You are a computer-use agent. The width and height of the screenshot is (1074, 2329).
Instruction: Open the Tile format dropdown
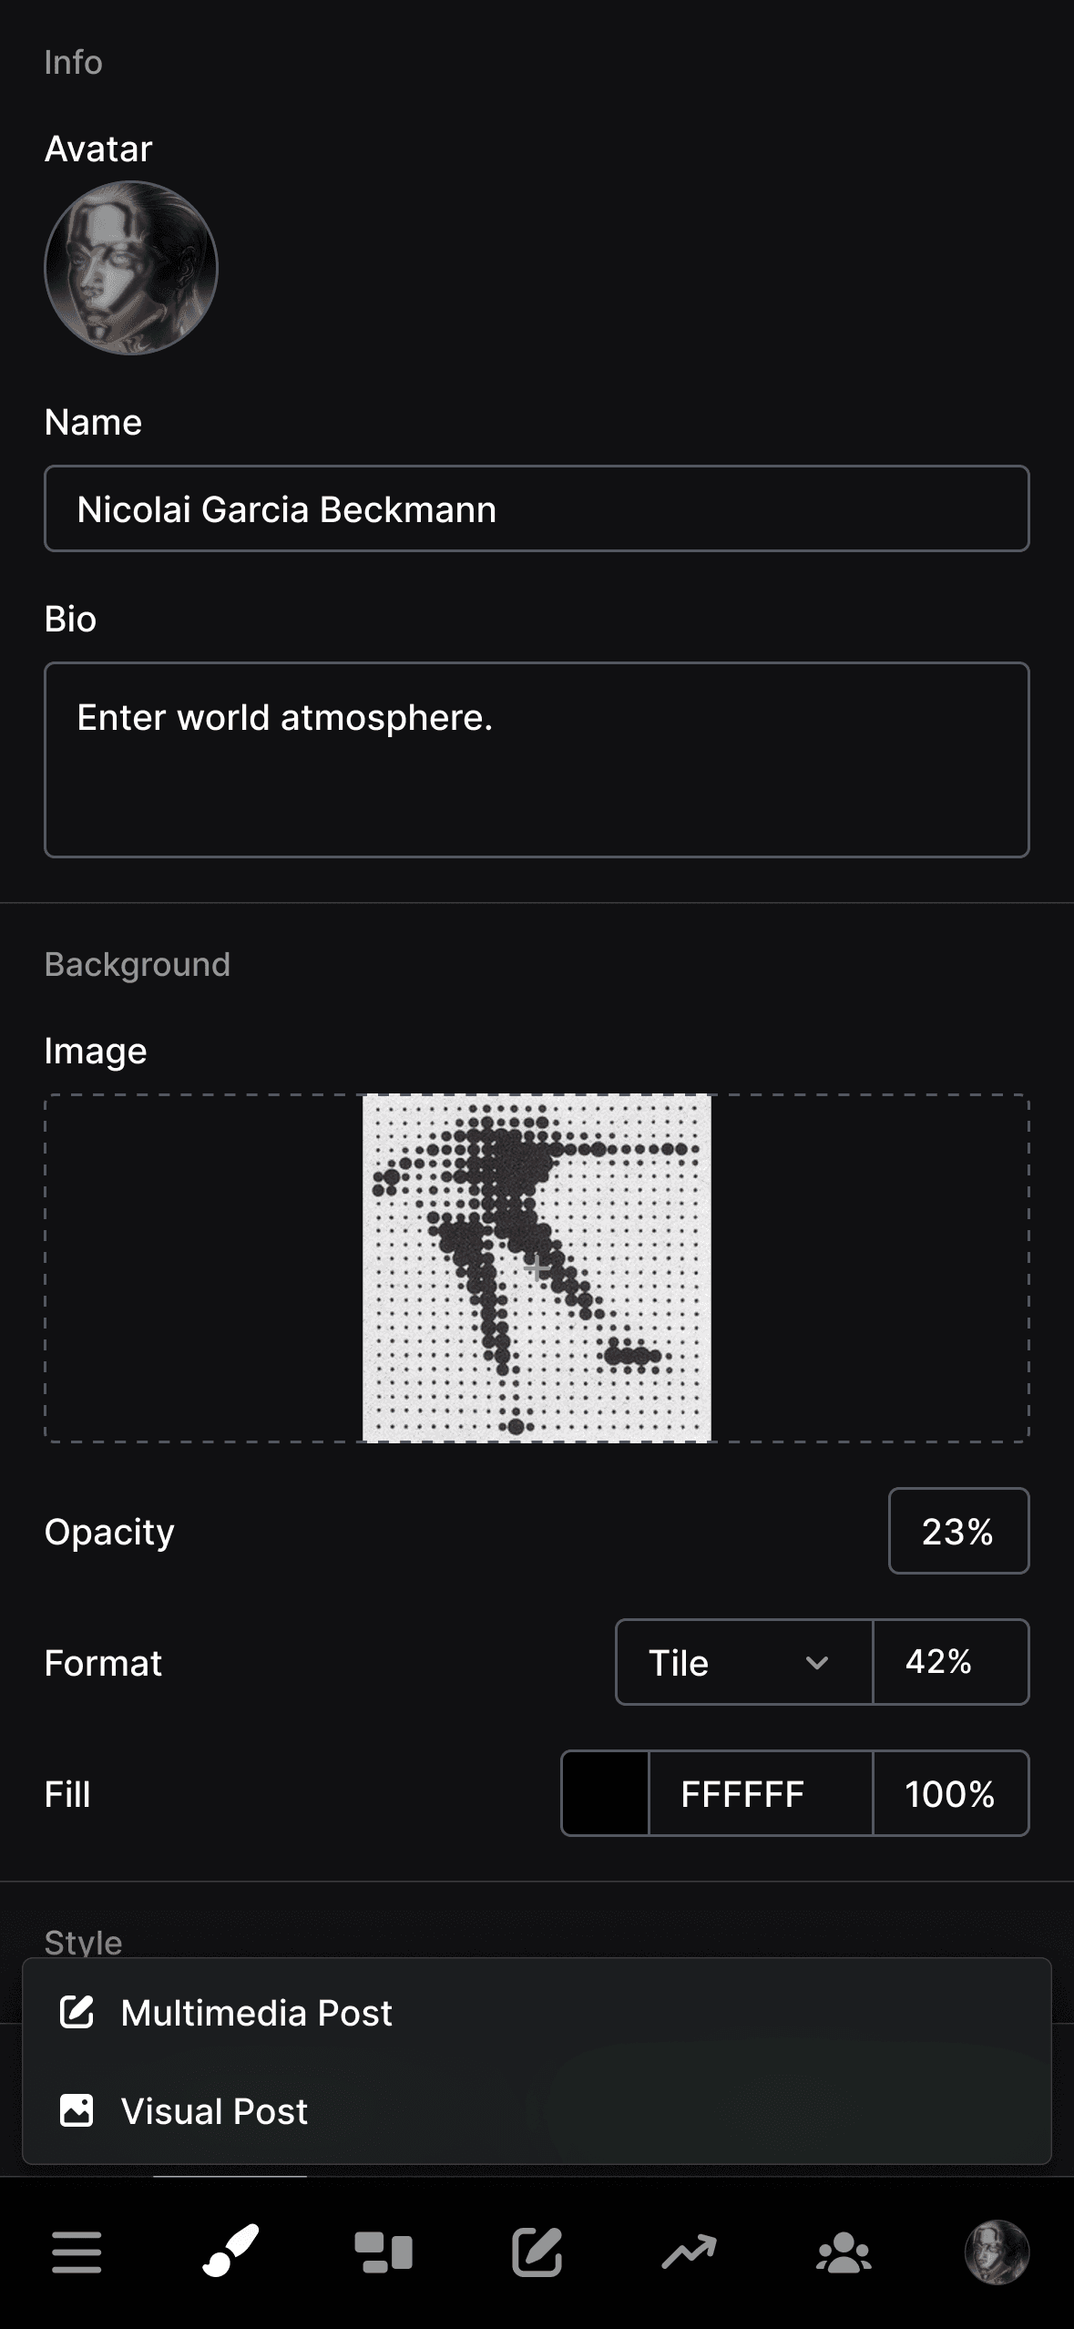(742, 1662)
